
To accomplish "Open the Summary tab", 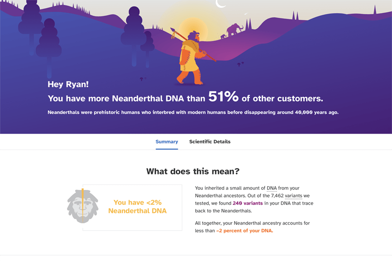I will click(x=167, y=142).
